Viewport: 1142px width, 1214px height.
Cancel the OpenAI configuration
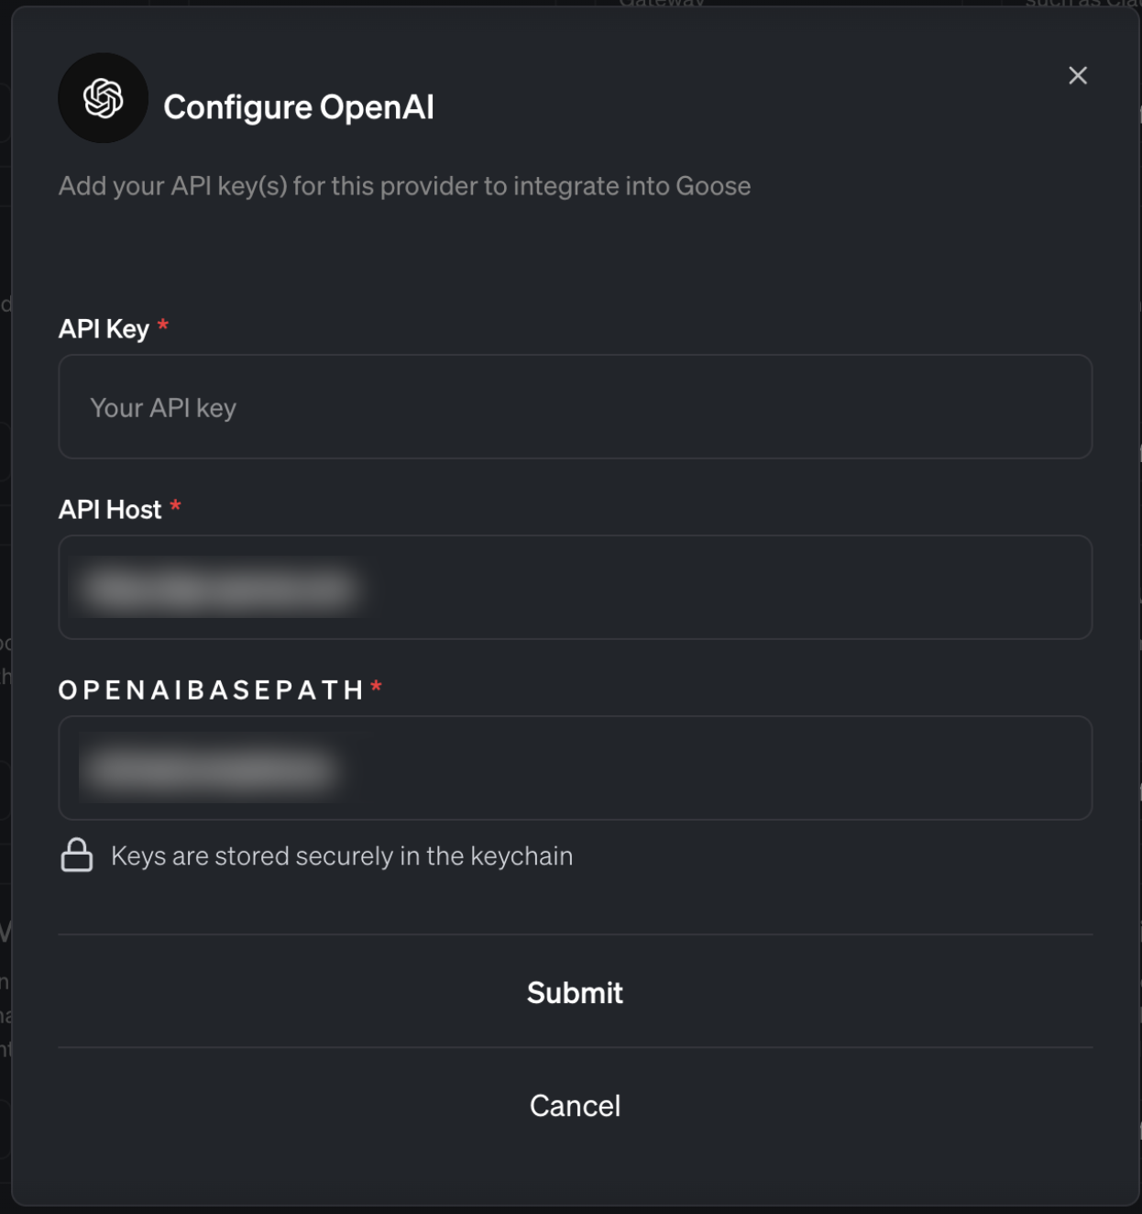[573, 1106]
